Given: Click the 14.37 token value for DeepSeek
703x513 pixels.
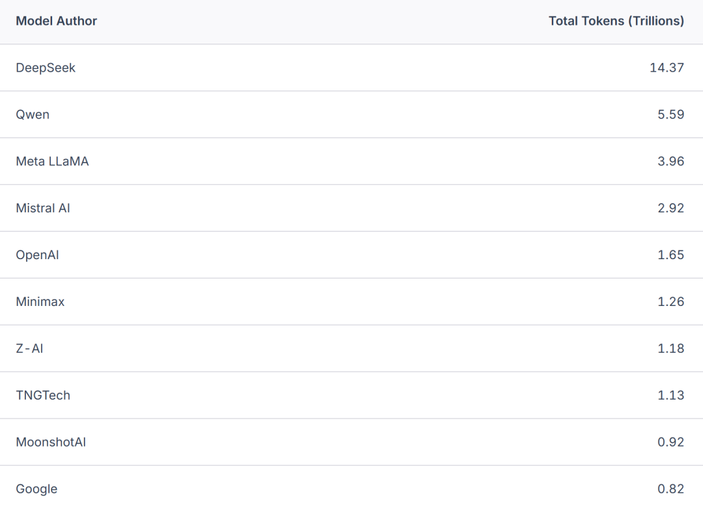Looking at the screenshot, I should [667, 68].
